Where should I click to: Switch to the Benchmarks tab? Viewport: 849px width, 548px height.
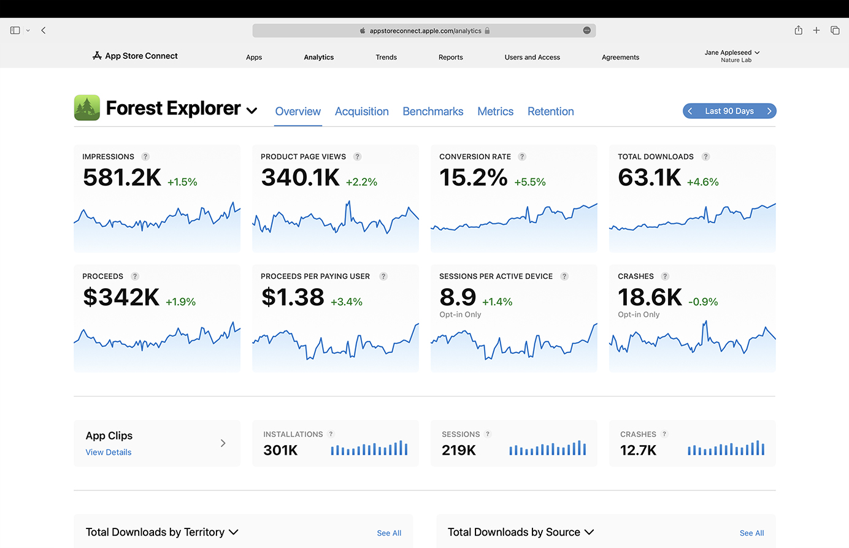[x=432, y=111]
